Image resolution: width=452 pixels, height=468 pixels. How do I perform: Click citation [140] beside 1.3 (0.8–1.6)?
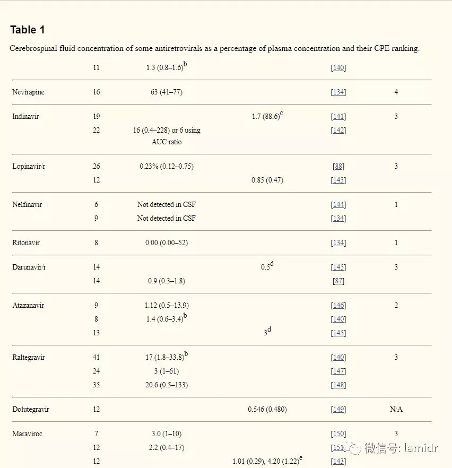[338, 68]
